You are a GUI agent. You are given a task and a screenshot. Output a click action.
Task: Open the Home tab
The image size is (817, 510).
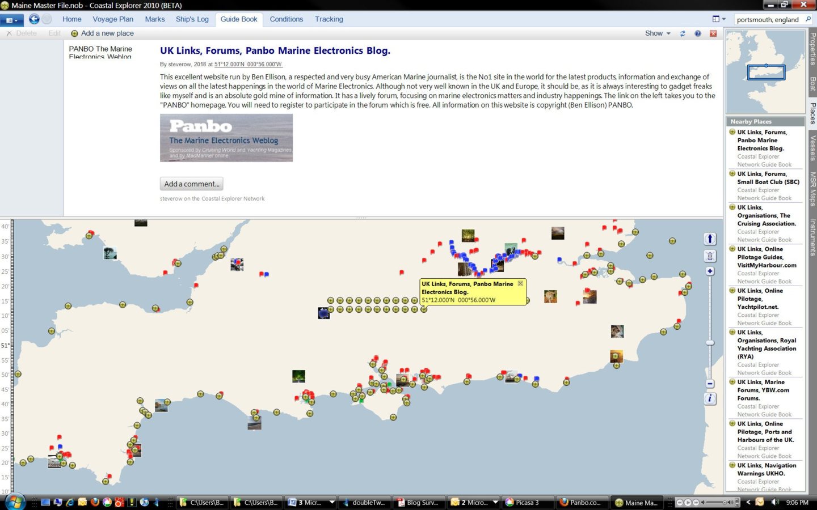[x=72, y=19]
